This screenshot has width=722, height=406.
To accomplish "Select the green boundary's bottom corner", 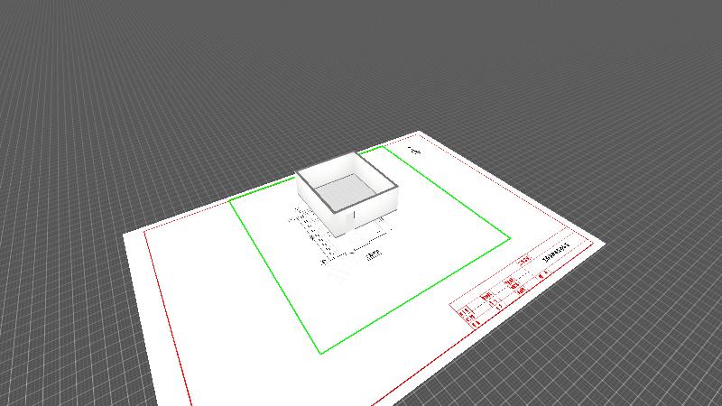I will coord(319,353).
